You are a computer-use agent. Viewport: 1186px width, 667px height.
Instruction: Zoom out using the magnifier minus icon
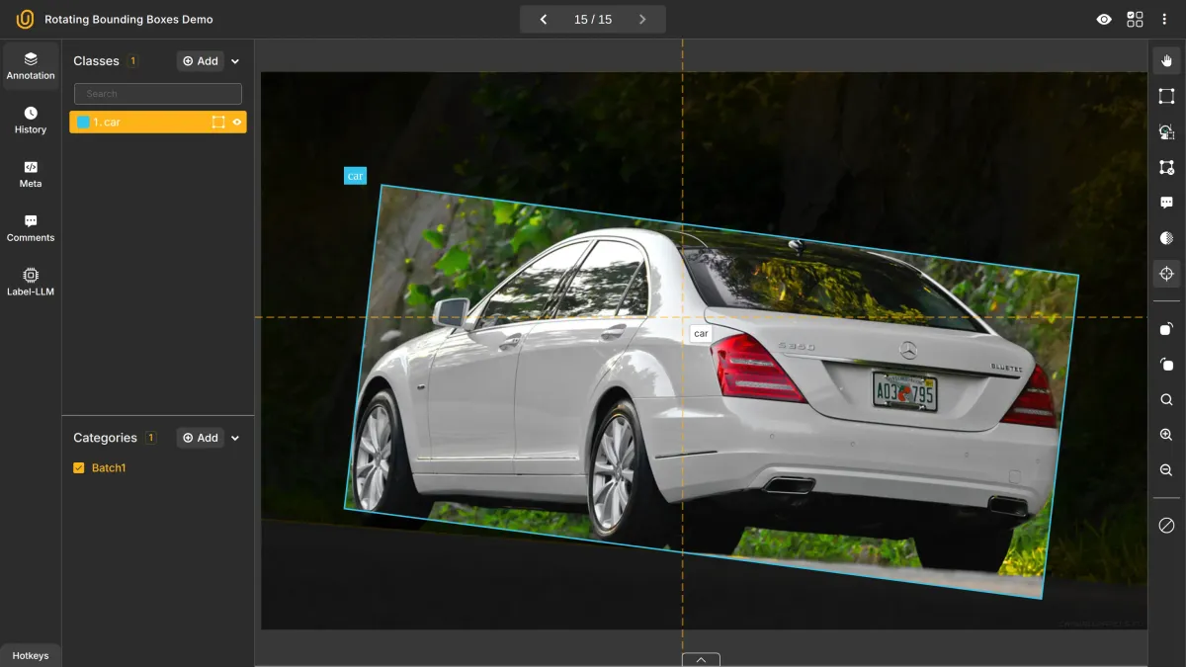point(1165,469)
